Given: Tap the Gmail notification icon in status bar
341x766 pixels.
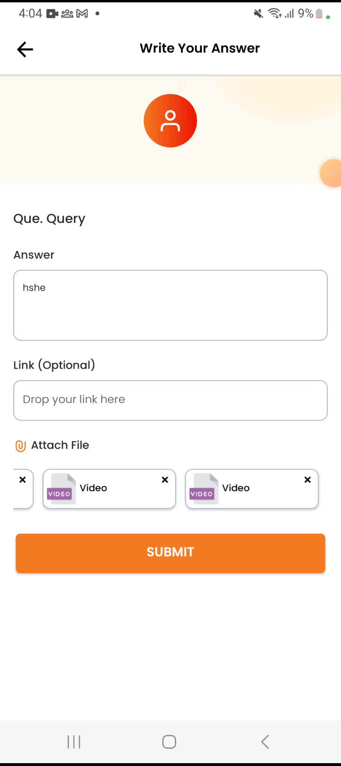Looking at the screenshot, I should click(82, 14).
